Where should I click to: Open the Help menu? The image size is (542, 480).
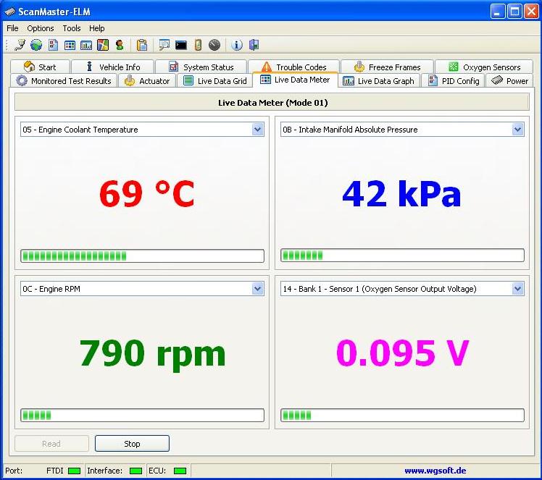(x=97, y=28)
